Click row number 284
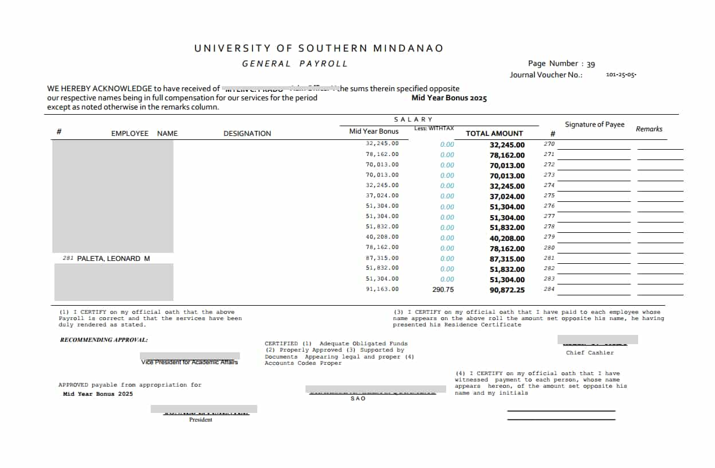The height and width of the screenshot is (468, 715). point(549,289)
